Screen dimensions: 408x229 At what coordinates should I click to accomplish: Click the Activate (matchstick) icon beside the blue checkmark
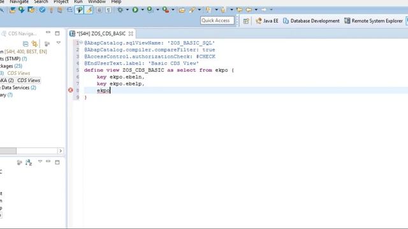click(x=51, y=10)
